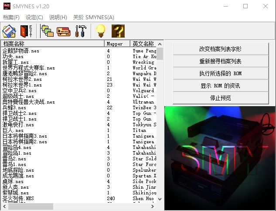This screenshot has height=211, width=276.
Task: Click the yellow light bulb icon
Action: point(101,31)
